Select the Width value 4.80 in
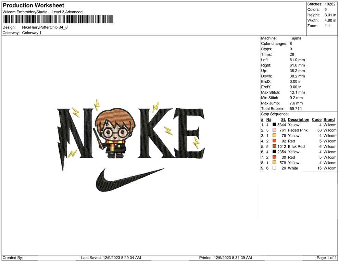Image resolution: width=339 pixels, height=261 pixels. tap(330, 20)
